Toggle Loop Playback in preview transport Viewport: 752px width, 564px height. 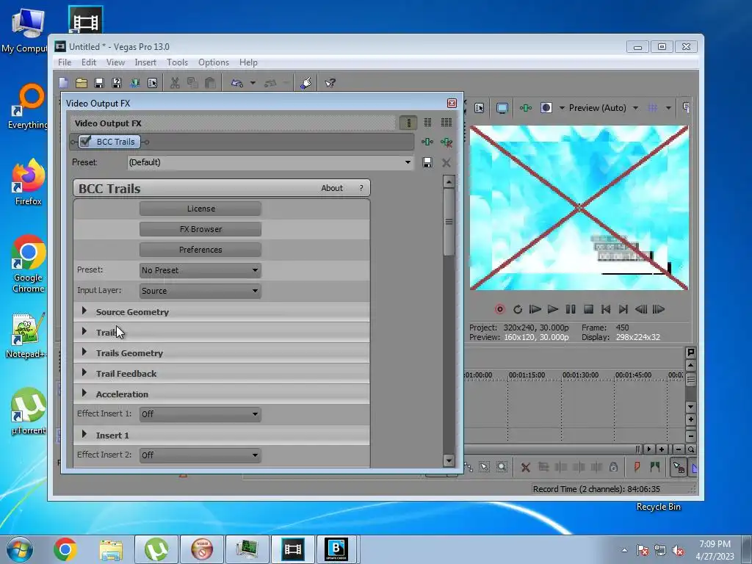coord(518,309)
